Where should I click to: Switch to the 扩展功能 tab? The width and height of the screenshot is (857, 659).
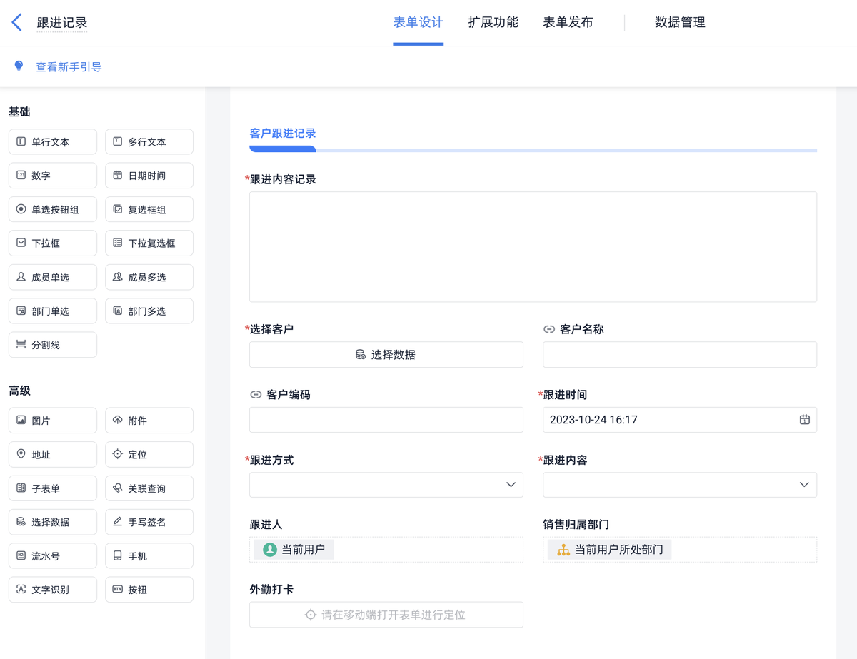tap(493, 22)
